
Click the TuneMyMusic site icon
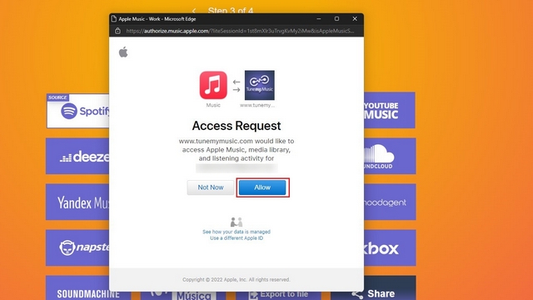259,85
